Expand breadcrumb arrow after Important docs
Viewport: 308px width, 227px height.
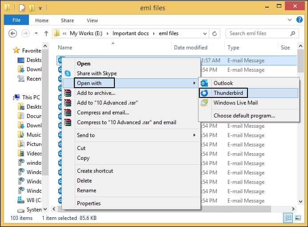tap(154, 33)
